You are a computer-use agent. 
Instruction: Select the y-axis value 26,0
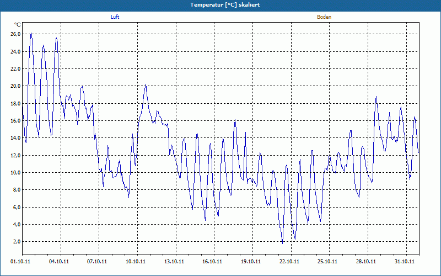(15, 34)
